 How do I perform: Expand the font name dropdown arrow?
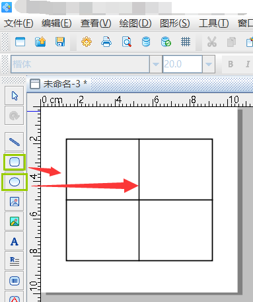point(156,64)
